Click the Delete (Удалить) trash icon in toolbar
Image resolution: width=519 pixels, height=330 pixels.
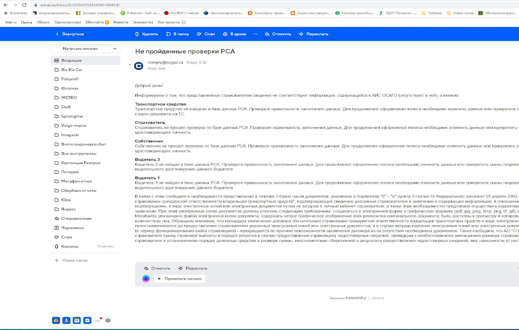(x=137, y=34)
